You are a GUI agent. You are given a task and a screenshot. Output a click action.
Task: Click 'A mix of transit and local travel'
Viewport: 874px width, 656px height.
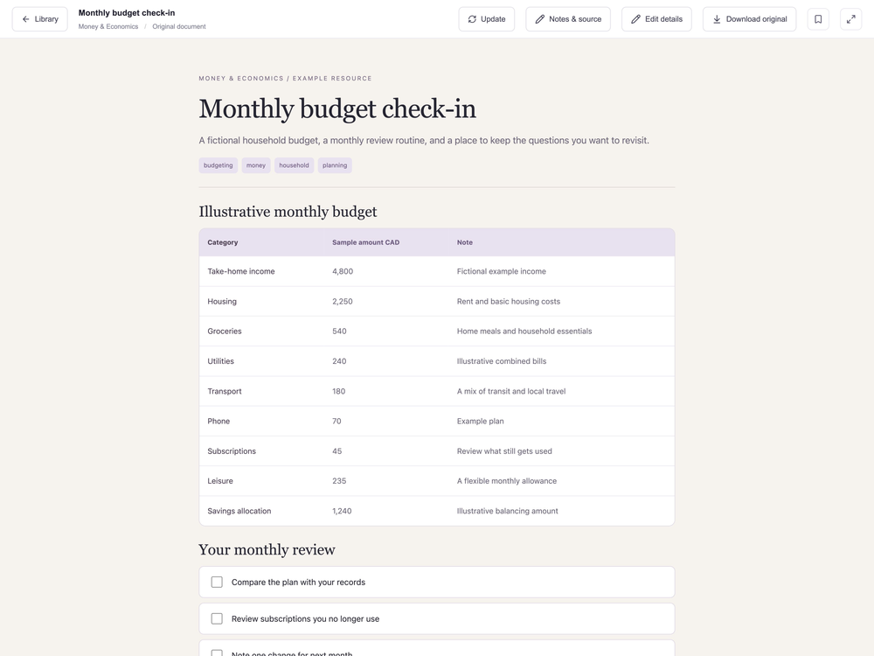(x=511, y=391)
